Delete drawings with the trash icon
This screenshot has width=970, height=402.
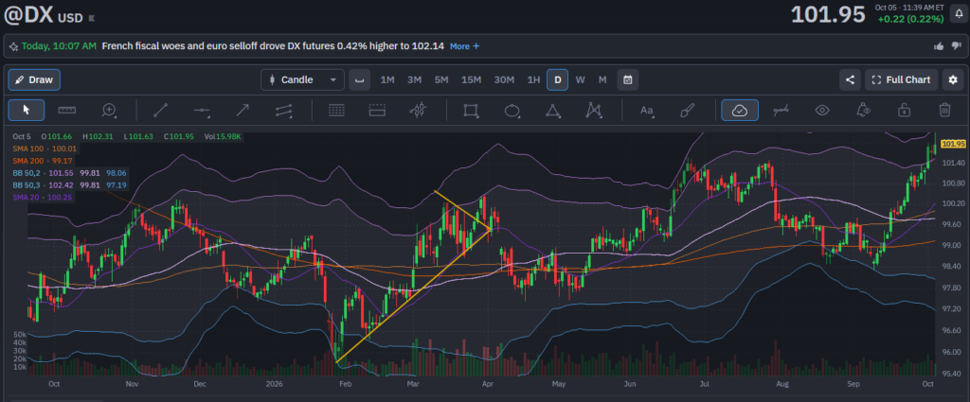[x=944, y=111]
